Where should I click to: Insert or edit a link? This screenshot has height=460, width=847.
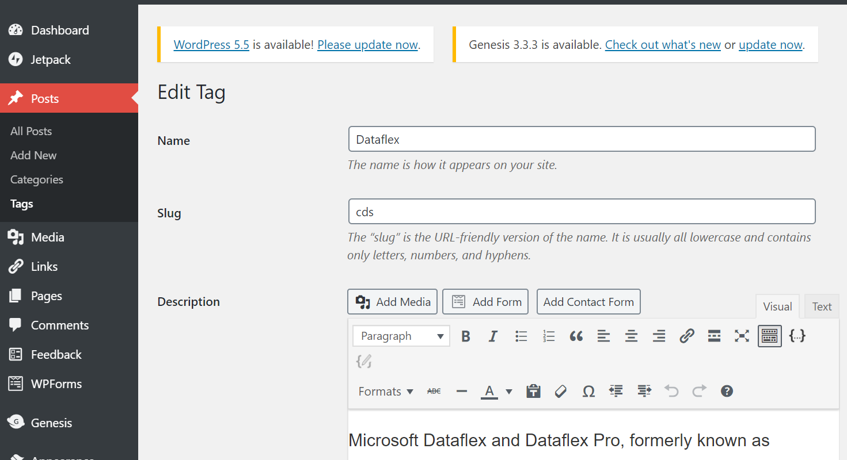tap(687, 336)
